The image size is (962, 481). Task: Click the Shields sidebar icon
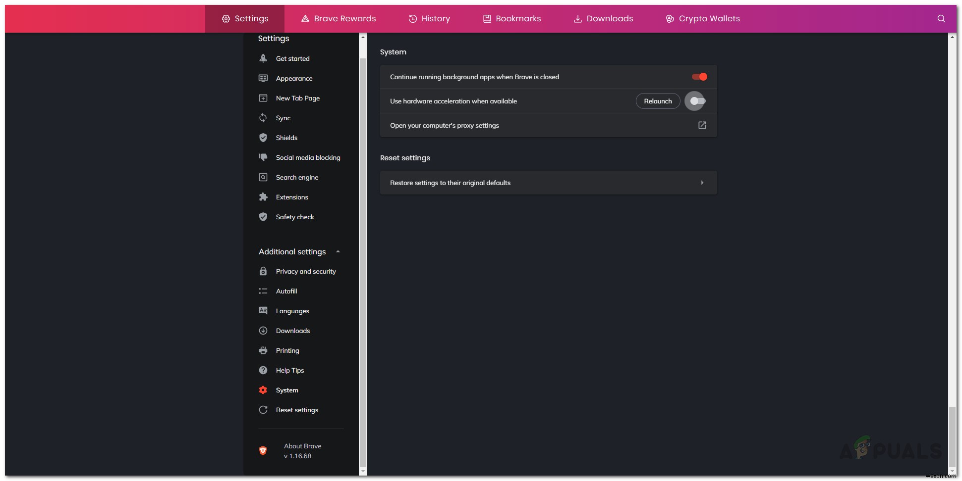(263, 138)
